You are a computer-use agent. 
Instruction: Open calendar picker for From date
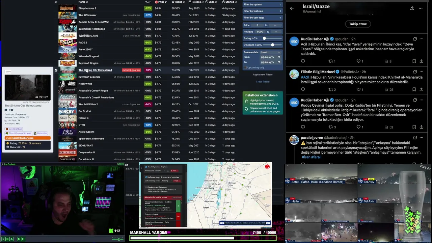pos(278,57)
